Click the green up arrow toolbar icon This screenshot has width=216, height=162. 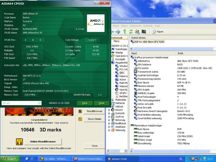[125, 31]
